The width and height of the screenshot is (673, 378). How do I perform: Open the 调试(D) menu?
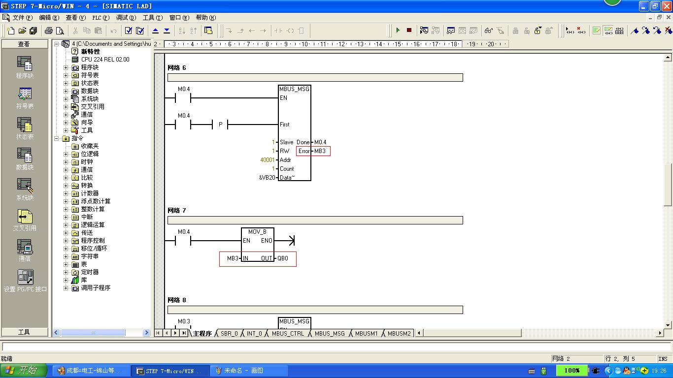click(126, 18)
